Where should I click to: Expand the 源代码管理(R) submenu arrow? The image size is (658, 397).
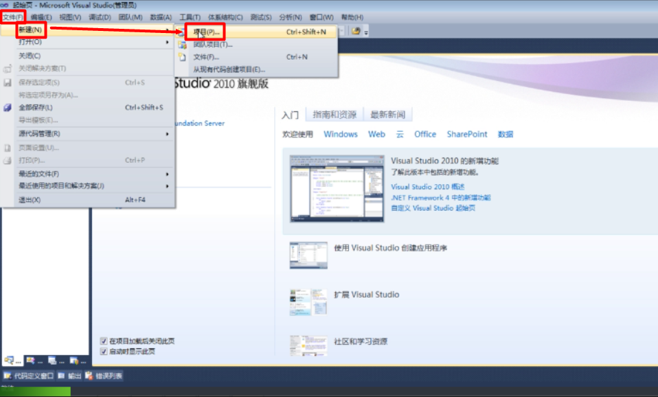[167, 134]
